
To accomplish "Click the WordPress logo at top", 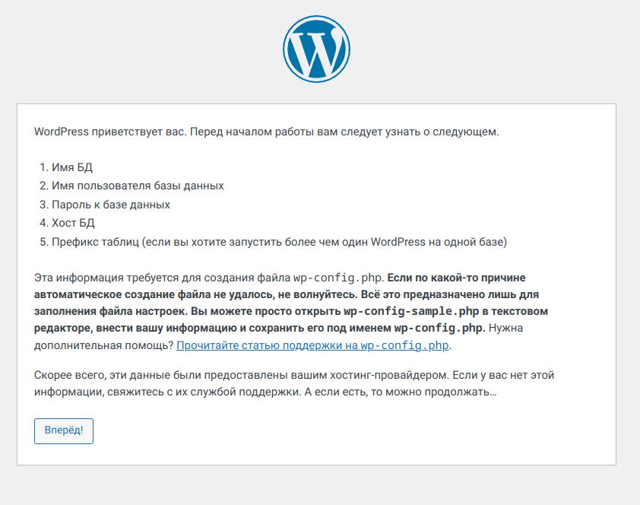I will click(316, 49).
